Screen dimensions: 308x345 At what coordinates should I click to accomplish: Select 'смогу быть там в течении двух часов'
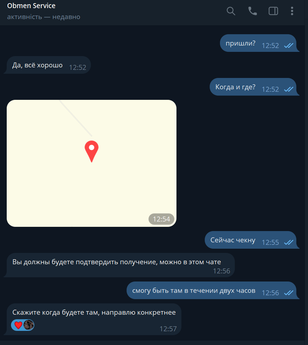212,290
